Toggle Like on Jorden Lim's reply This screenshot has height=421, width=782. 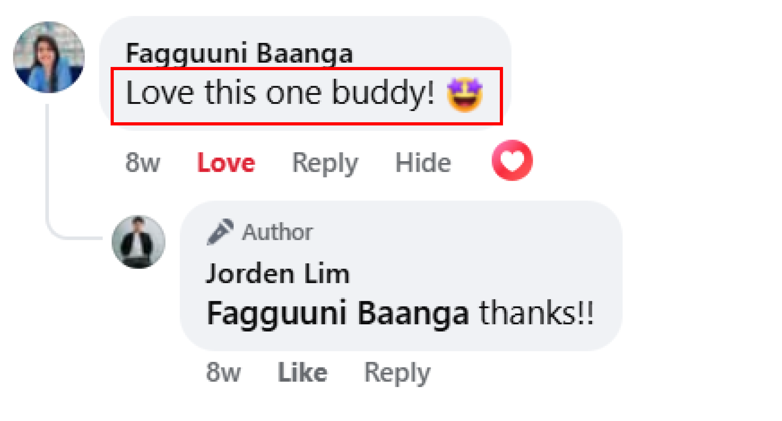pos(302,372)
